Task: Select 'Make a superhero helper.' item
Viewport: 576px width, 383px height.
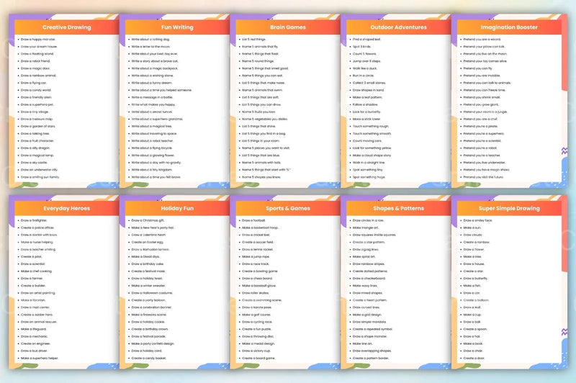Action: point(40,358)
